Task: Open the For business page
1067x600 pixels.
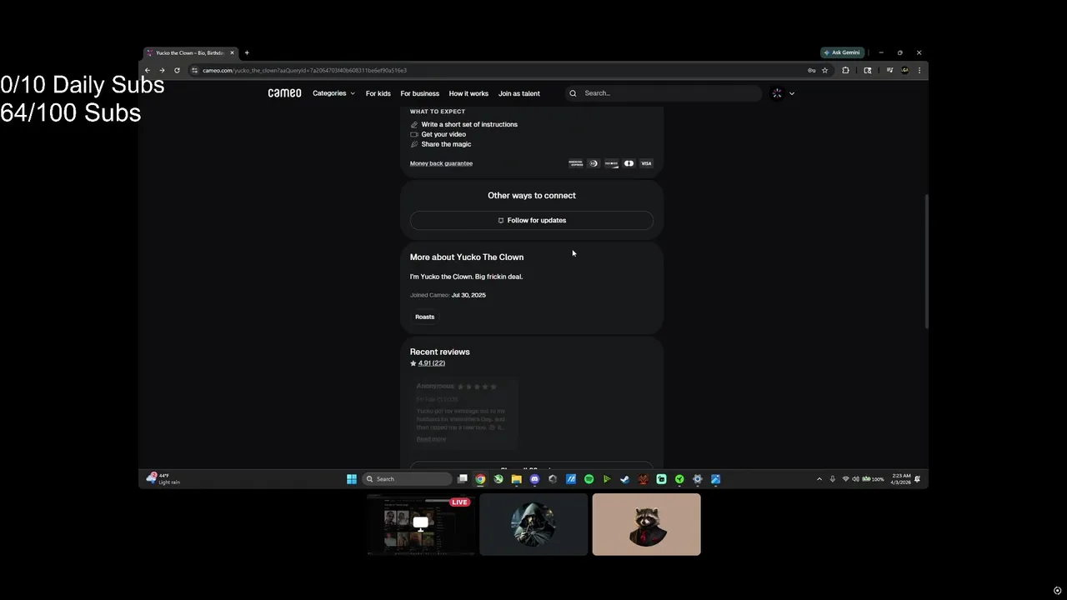Action: 419,93
